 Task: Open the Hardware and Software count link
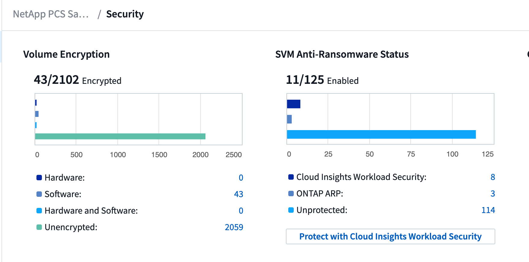click(241, 211)
